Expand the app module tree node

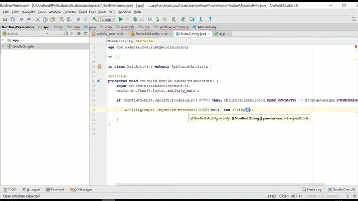(3, 40)
